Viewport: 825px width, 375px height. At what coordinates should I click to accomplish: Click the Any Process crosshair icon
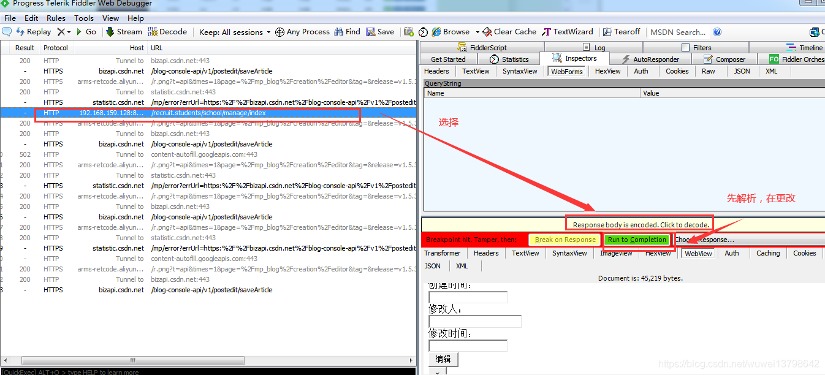279,32
